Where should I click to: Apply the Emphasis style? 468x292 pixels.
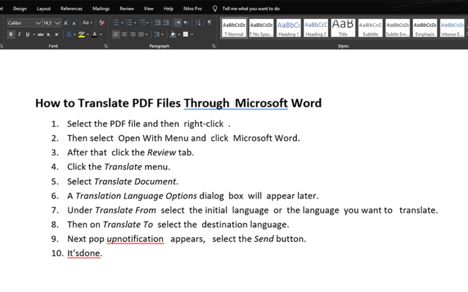click(x=425, y=28)
